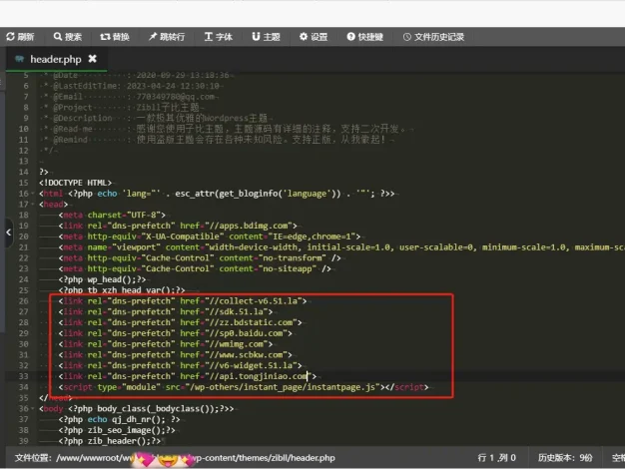
Task: Click the echo qj_dh_nr() line
Action: 119,419
